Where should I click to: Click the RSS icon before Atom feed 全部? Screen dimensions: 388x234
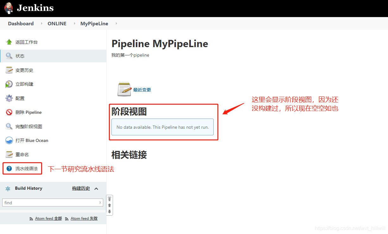tap(31, 219)
